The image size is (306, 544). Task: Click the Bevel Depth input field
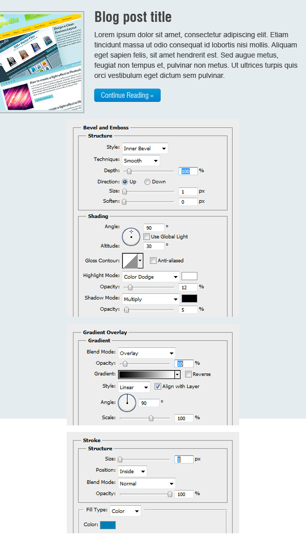click(188, 171)
